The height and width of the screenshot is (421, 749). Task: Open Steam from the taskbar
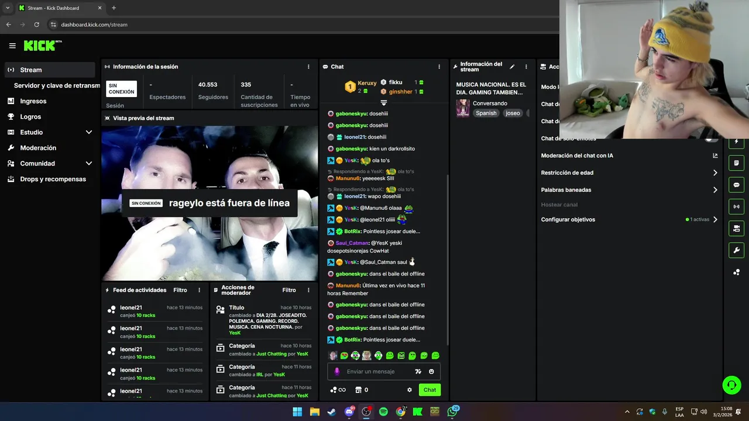pyautogui.click(x=332, y=412)
